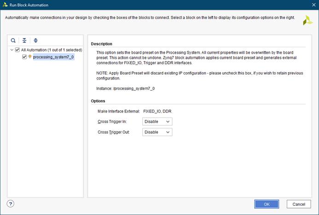Close the Run Block Automation dialog window
This screenshot has height=215, width=319.
pos(311,5)
